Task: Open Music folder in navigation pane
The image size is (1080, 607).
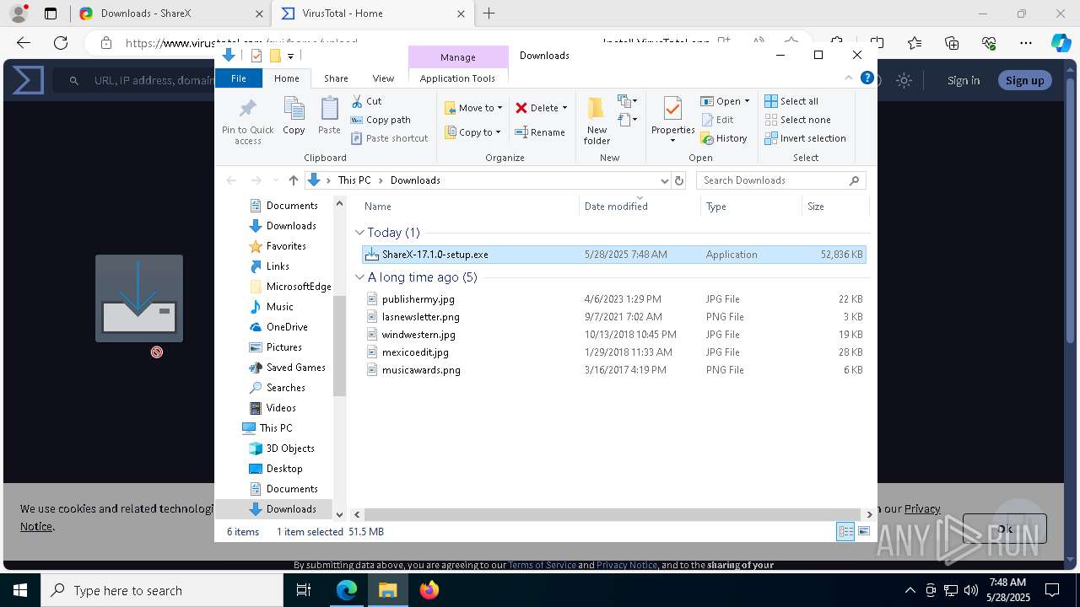Action: pos(280,307)
